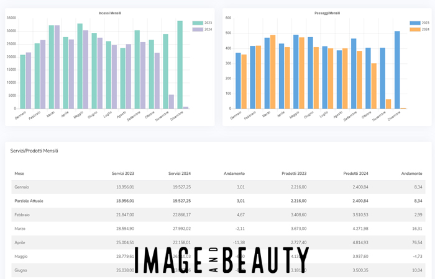This screenshot has width=435, height=279.
Task: Sort by the Mese column header
Action: (19, 174)
